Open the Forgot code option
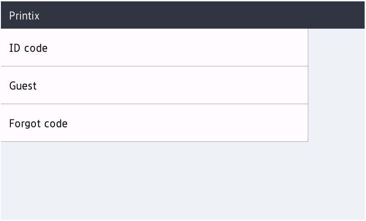The height and width of the screenshot is (221, 366). 38,123
